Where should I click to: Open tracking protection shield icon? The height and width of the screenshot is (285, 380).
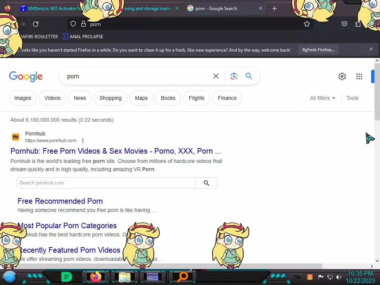pos(73,24)
